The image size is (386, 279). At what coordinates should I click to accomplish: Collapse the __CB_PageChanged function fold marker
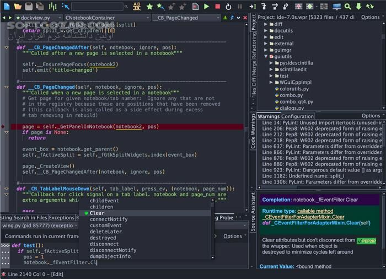tap(7, 87)
